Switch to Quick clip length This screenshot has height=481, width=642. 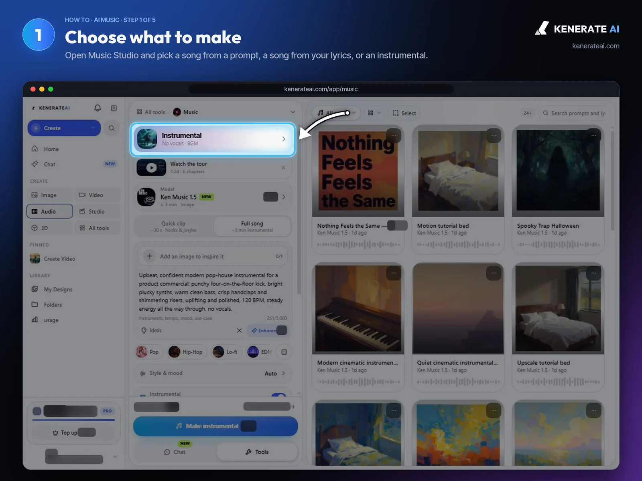pyautogui.click(x=173, y=226)
